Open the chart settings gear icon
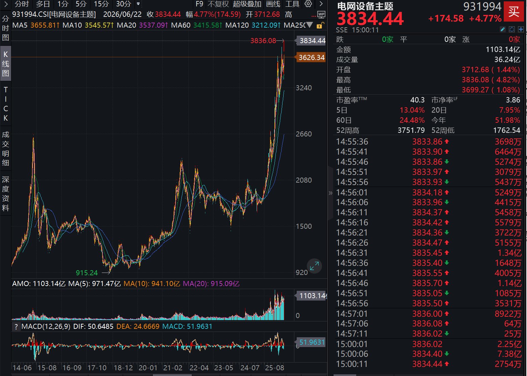This screenshot has height=376, width=527. (308, 4)
